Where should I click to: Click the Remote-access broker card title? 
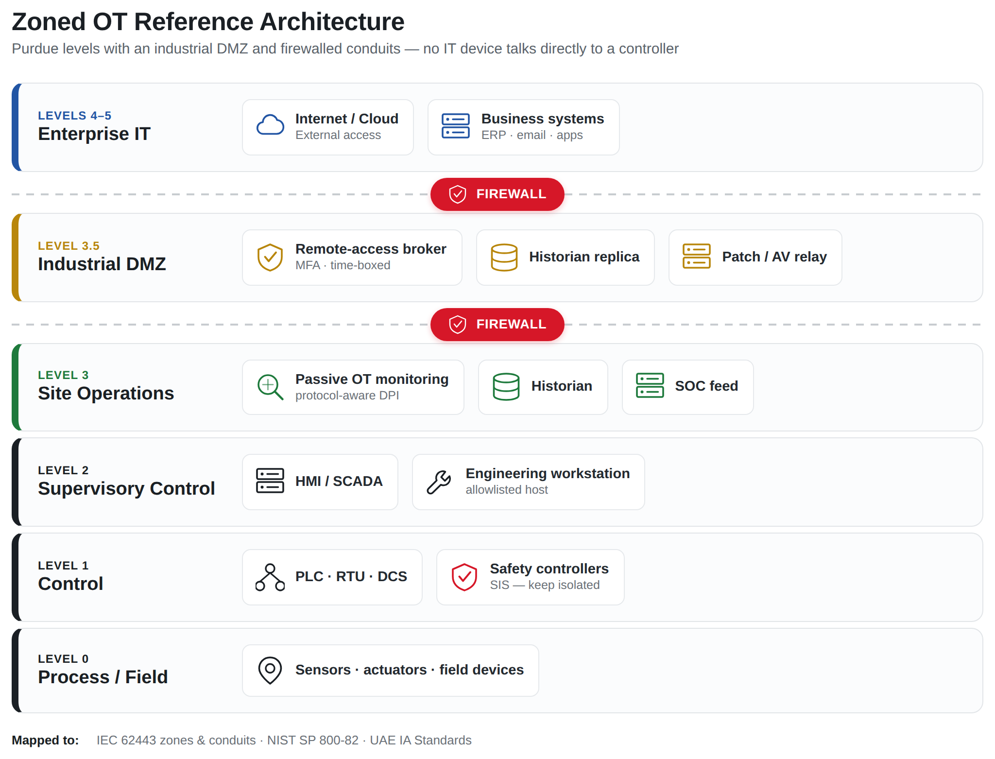point(371,249)
